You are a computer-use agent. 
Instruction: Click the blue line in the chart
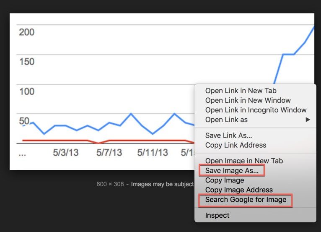point(131,114)
